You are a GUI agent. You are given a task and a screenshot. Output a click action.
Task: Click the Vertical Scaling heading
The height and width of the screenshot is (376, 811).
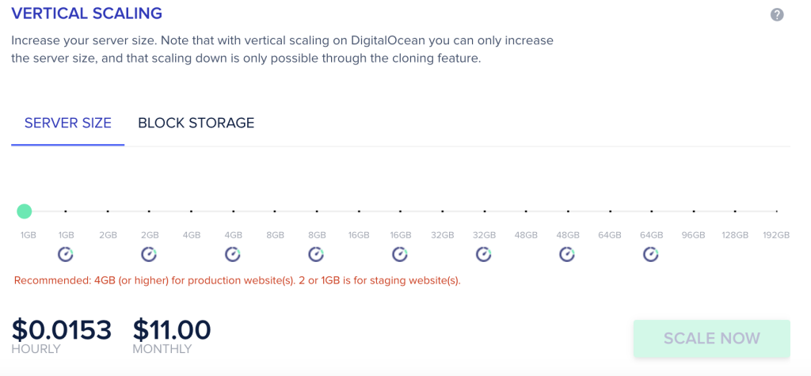click(86, 13)
